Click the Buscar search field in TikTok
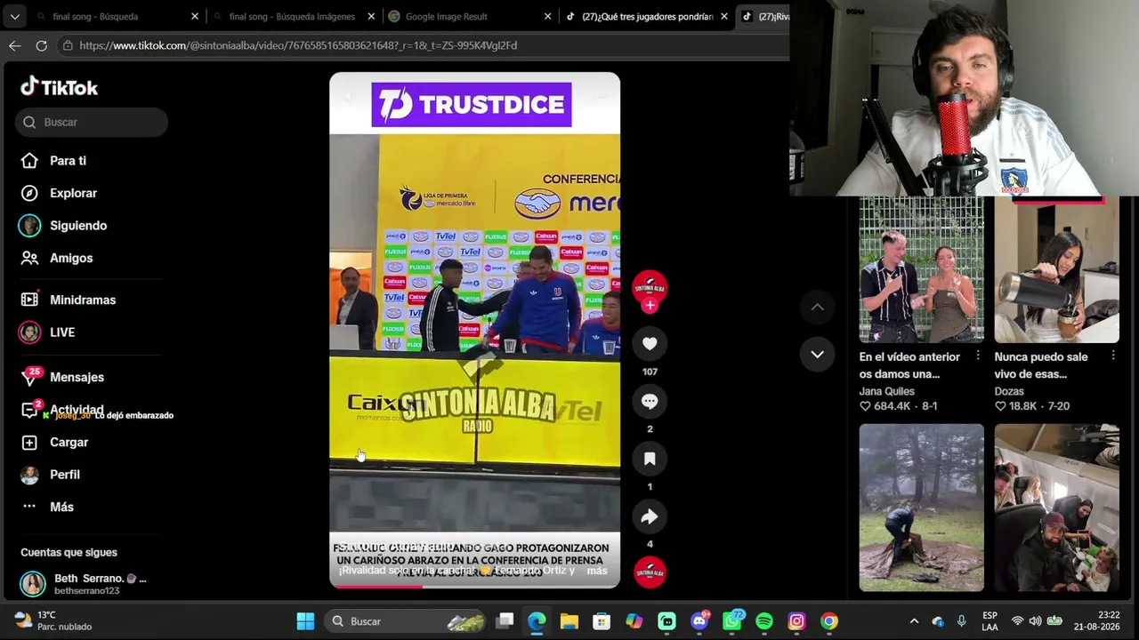Screen dimensions: 1139x640 [x=92, y=122]
